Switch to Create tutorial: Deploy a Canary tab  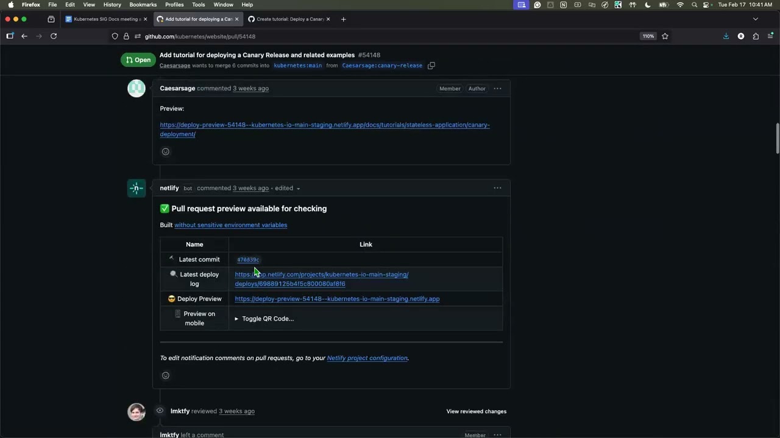289,19
